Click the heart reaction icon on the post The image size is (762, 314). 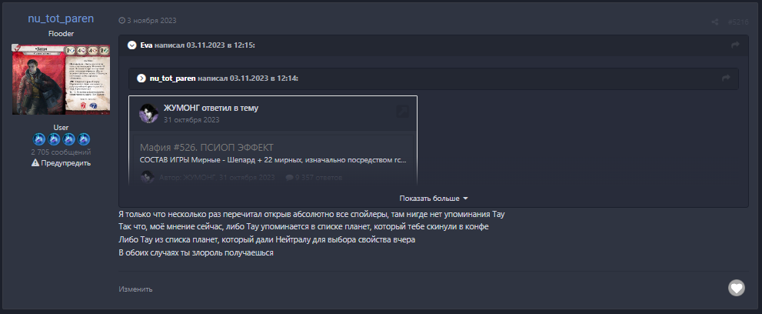pos(737,288)
